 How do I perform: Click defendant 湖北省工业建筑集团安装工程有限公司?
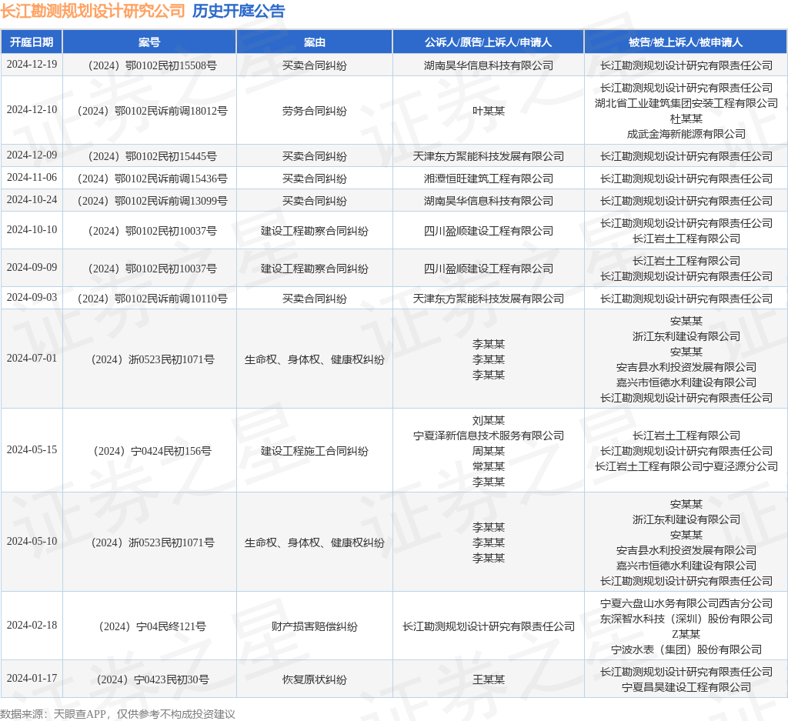[x=686, y=103]
